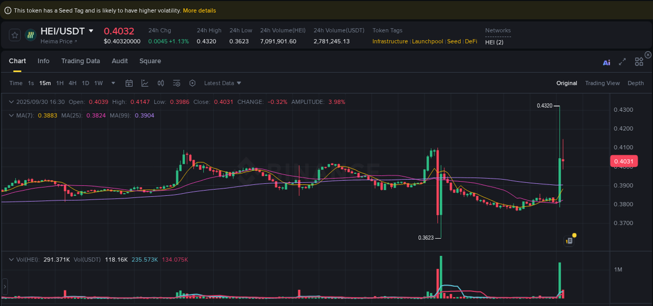653x306 pixels.
Task: Select the 1W timeframe
Action: [98, 83]
